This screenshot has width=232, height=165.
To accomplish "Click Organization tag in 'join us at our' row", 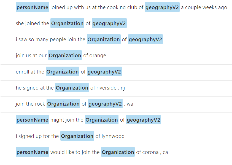I will (x=65, y=55).
